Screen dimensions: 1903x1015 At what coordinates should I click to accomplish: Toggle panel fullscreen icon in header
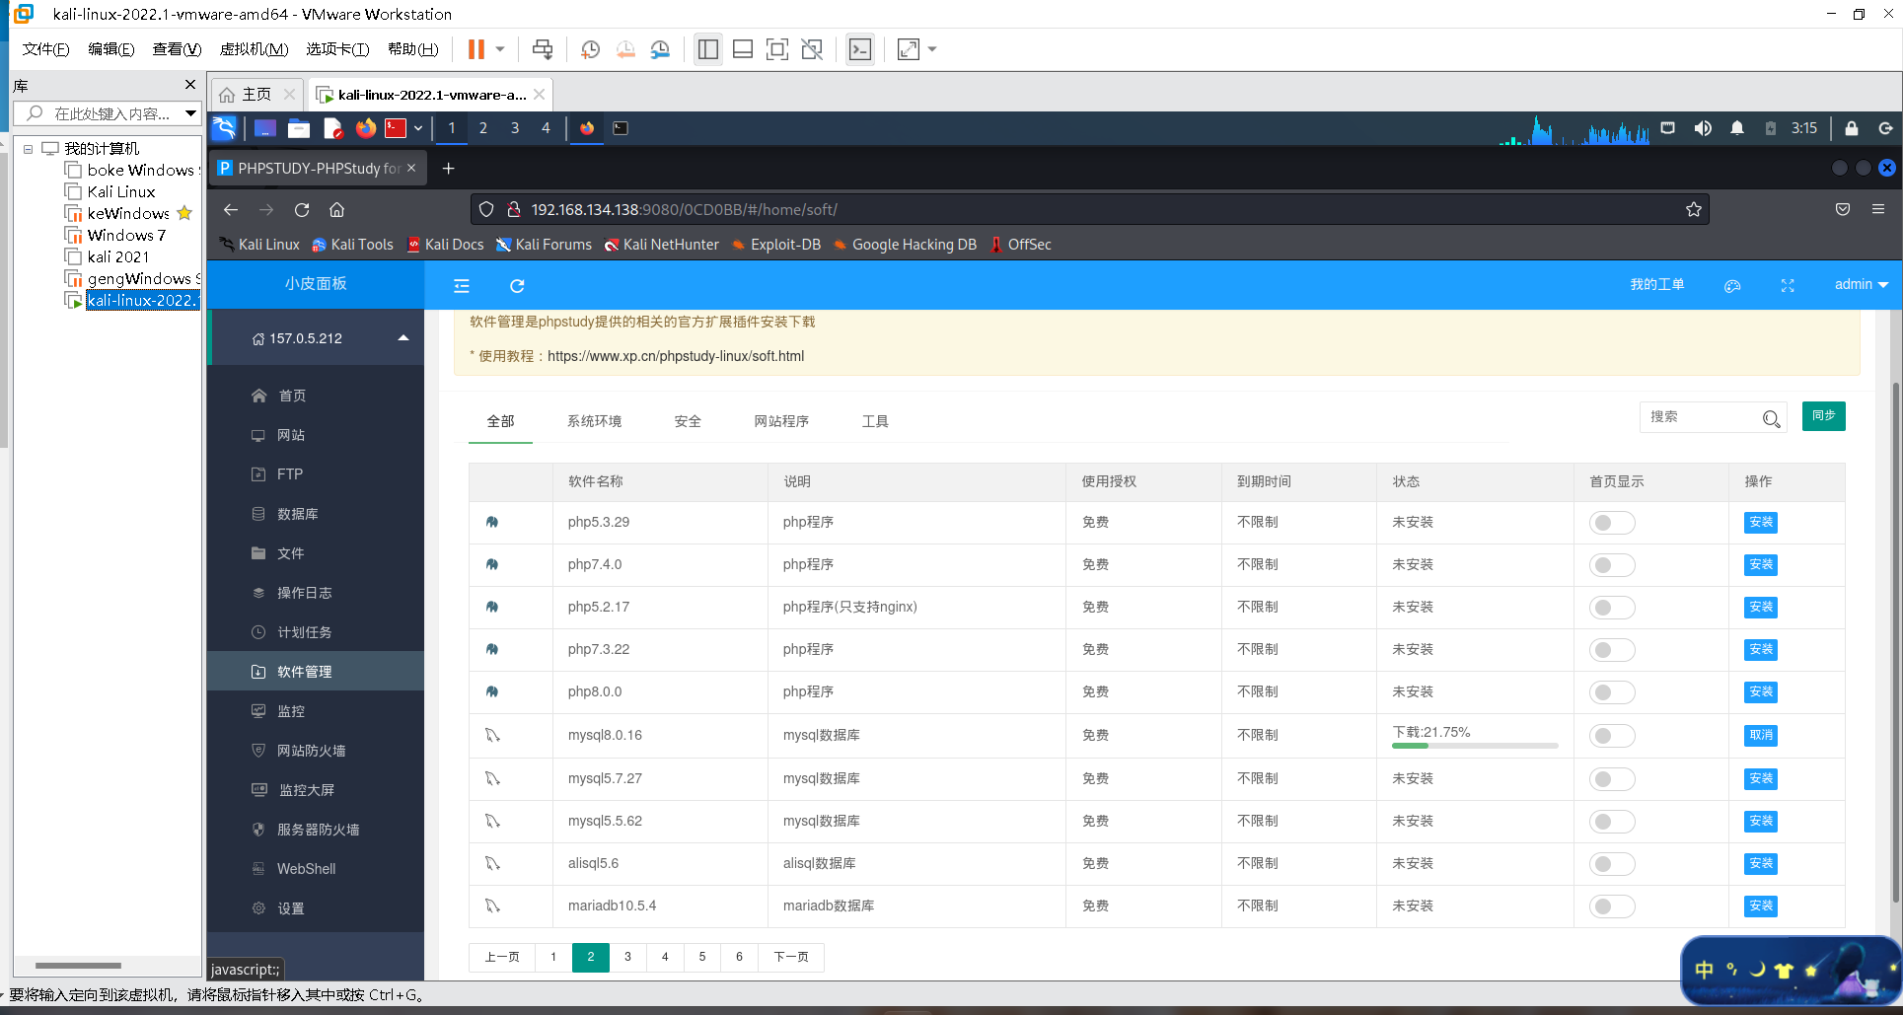(x=1788, y=286)
